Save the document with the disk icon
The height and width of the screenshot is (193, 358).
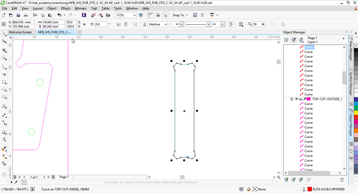[x=18, y=15]
